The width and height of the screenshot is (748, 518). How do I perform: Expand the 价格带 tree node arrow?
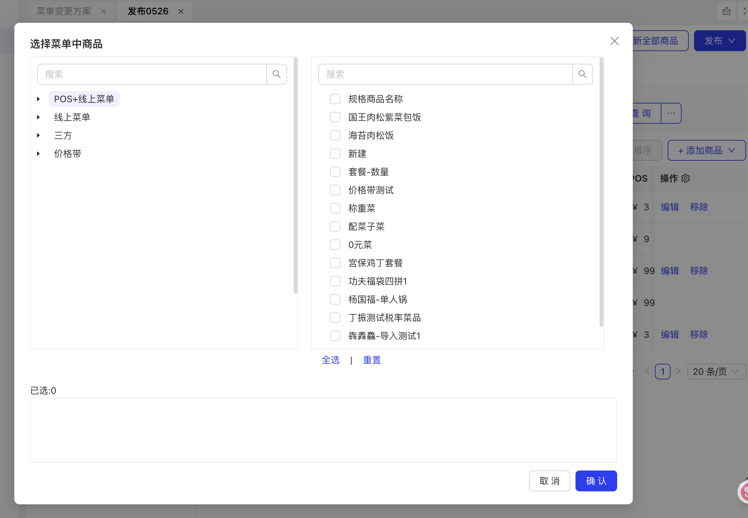tap(38, 154)
